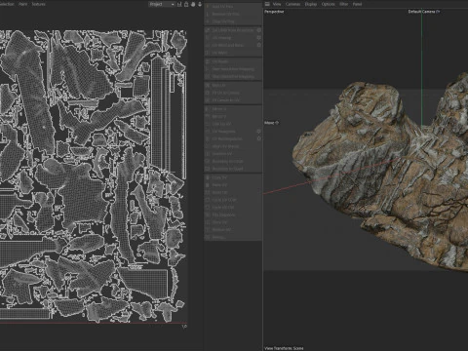Open the Panel menu
The image size is (468, 351).
pos(357,4)
